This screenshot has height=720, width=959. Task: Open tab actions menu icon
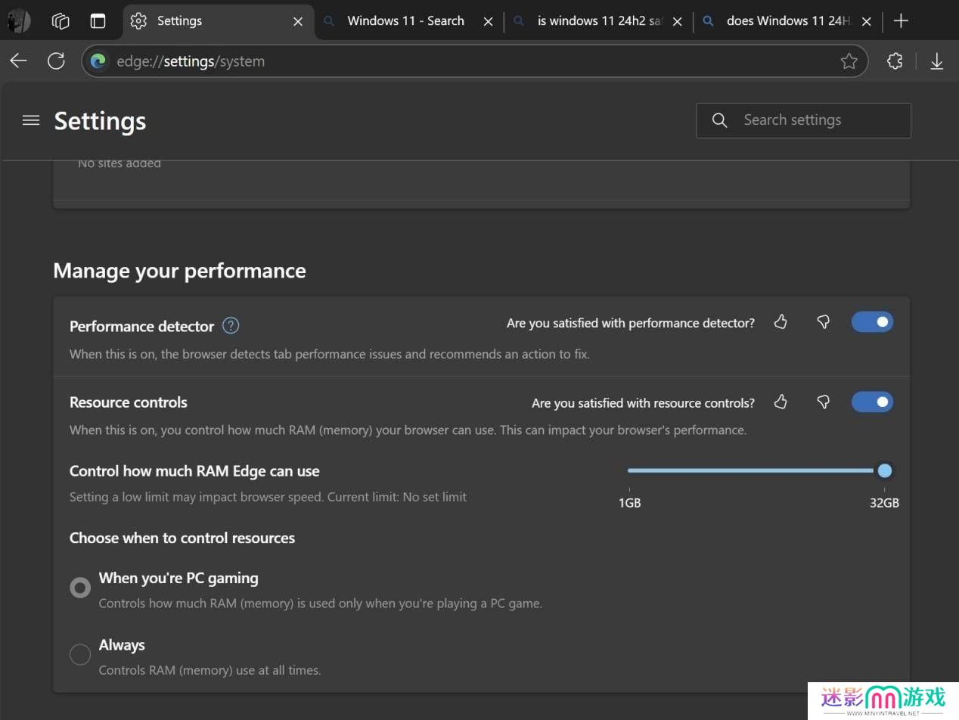98,21
